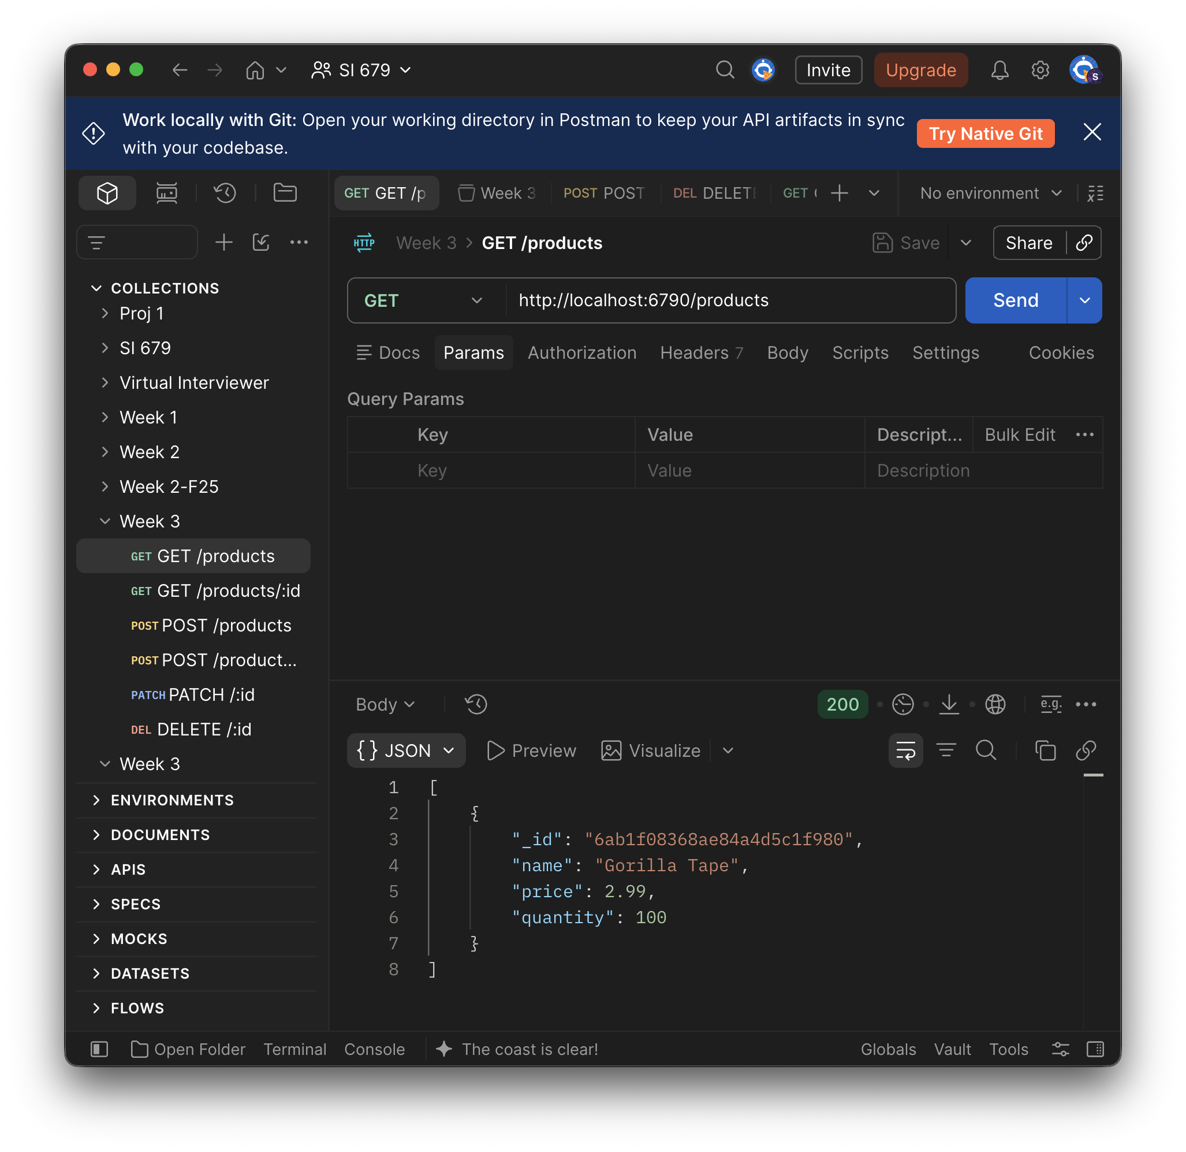This screenshot has height=1152, width=1186.
Task: Toggle word wrap in response viewer
Action: coord(905,750)
